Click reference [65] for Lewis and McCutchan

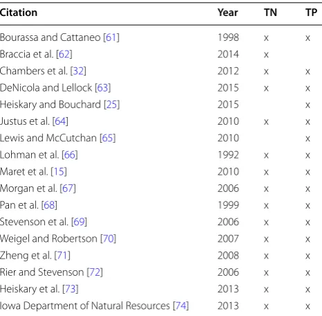pos(107,138)
